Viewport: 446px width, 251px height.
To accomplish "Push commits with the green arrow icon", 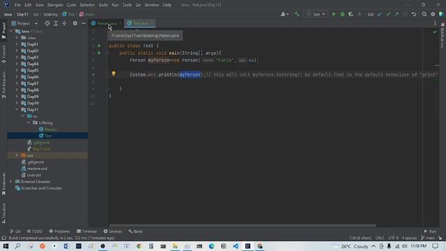I will pyautogui.click(x=397, y=14).
